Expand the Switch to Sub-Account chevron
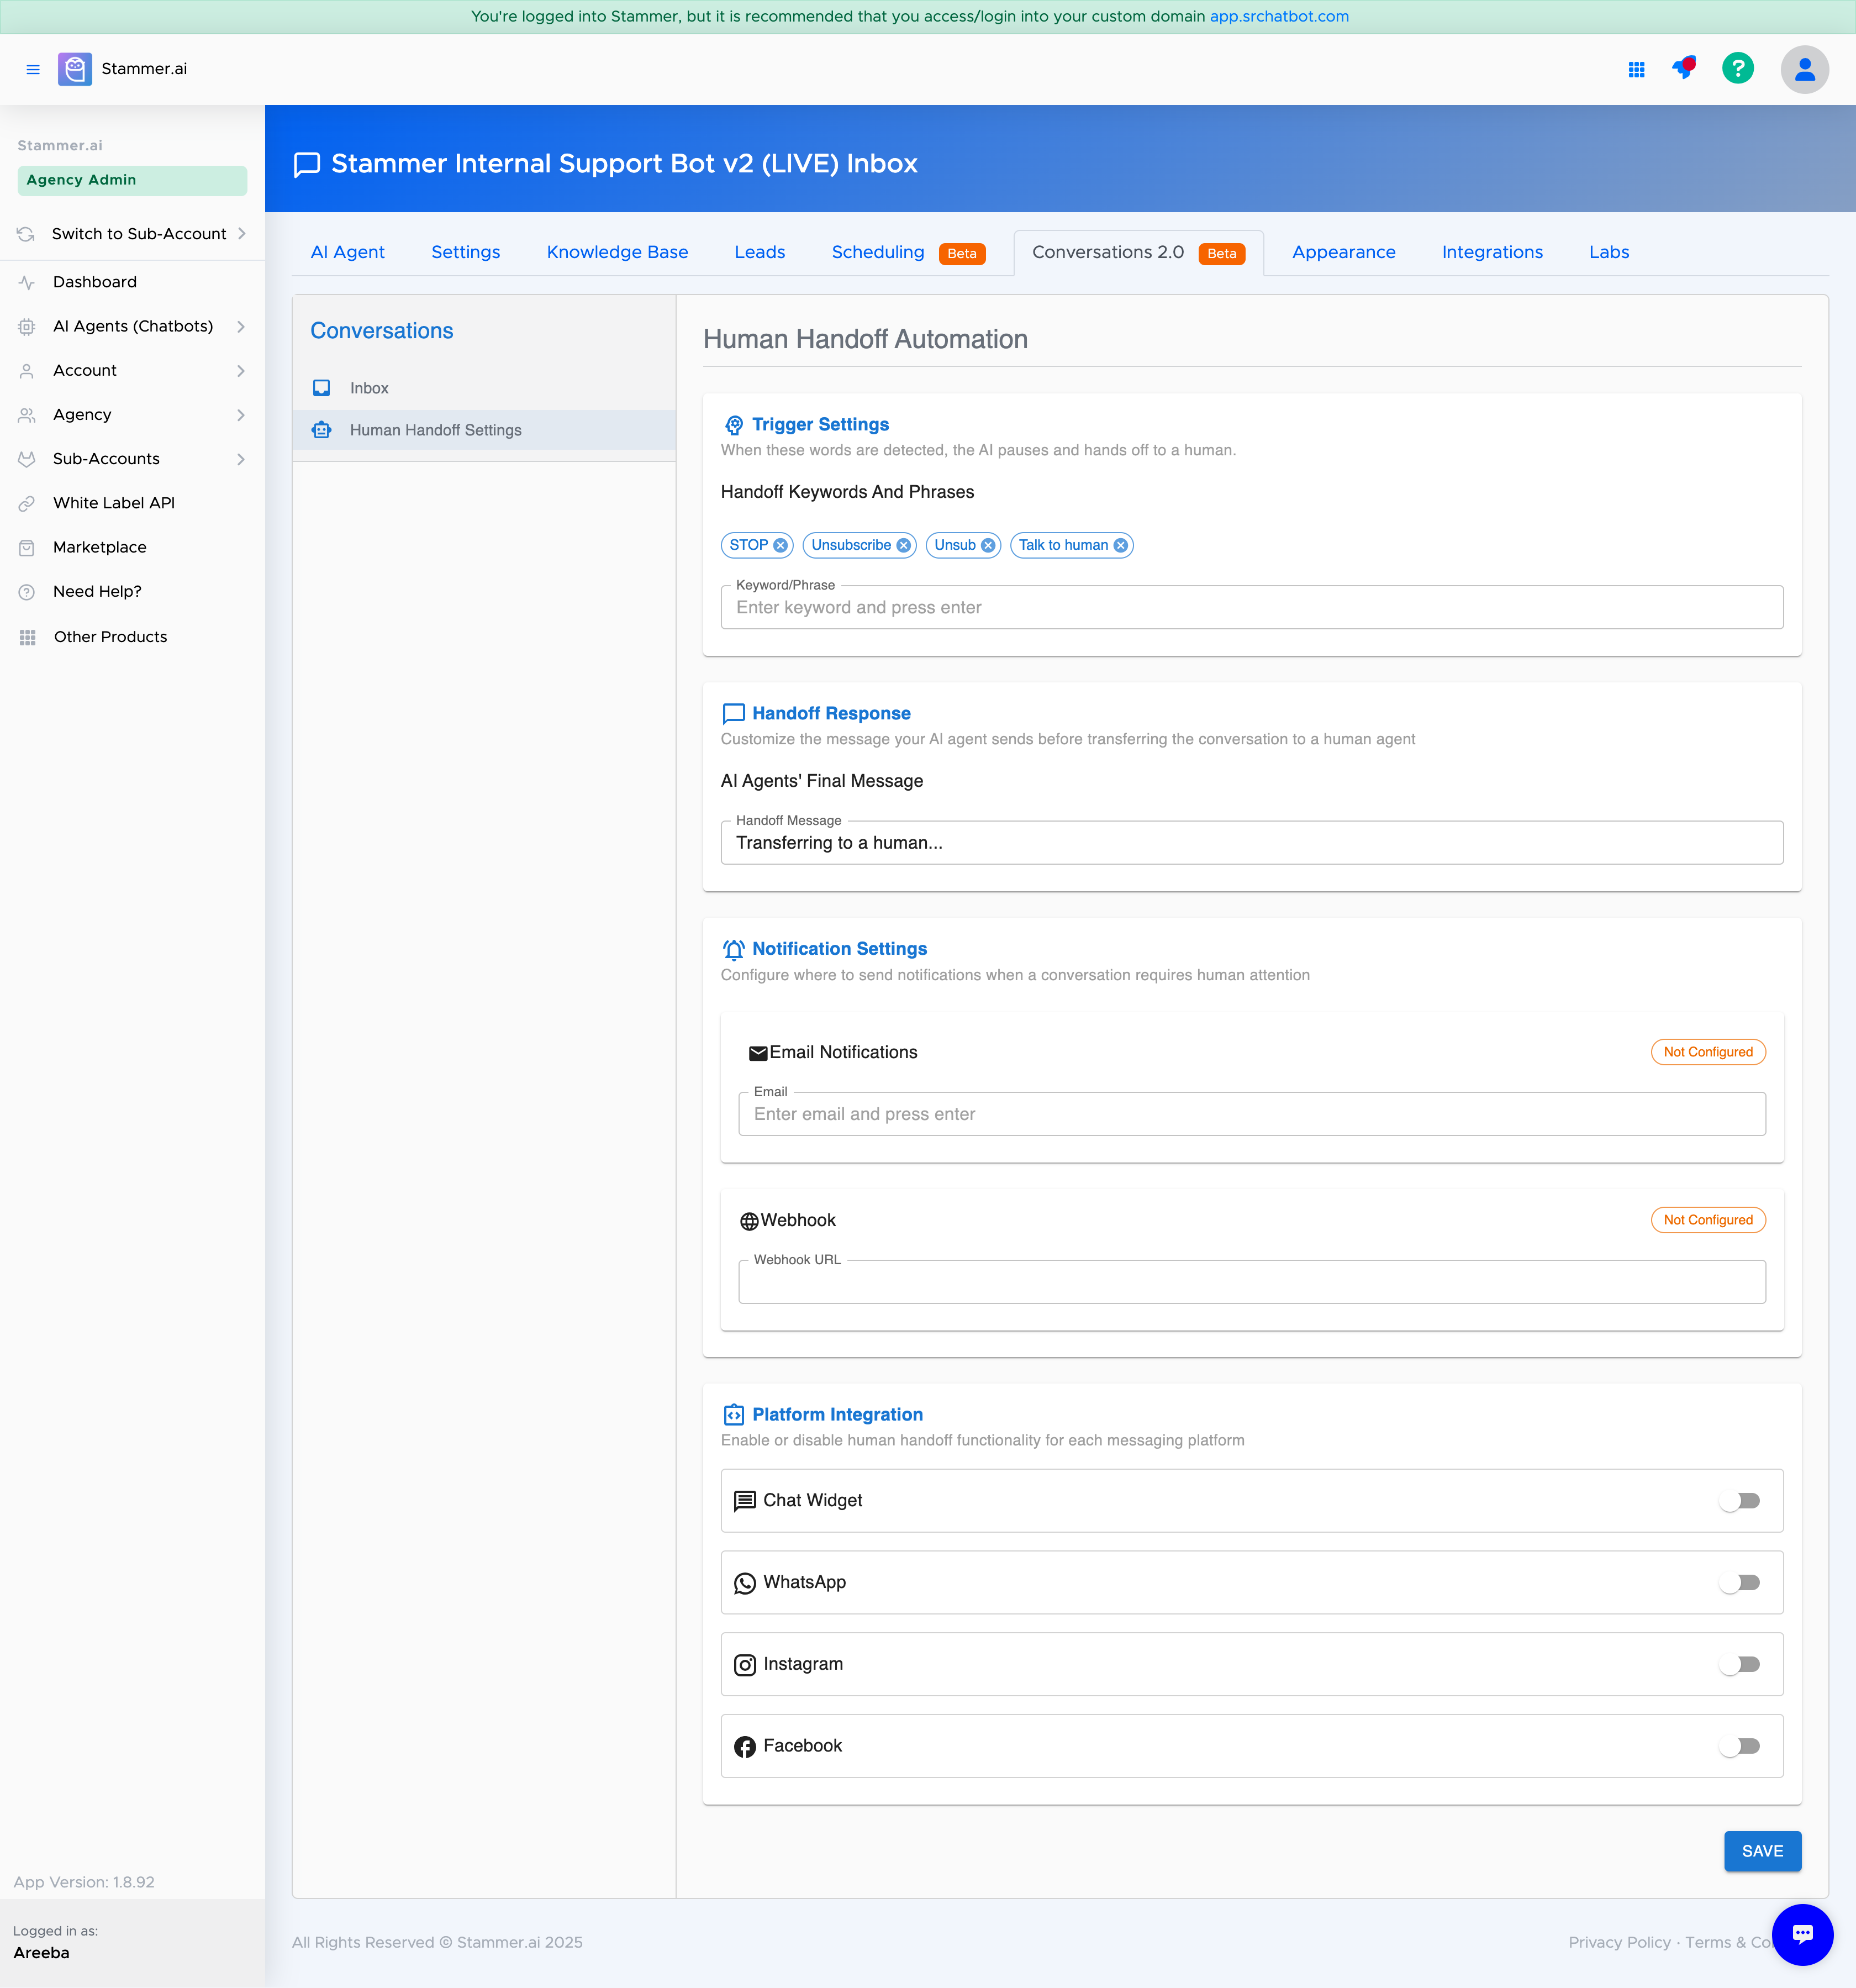 (x=242, y=234)
